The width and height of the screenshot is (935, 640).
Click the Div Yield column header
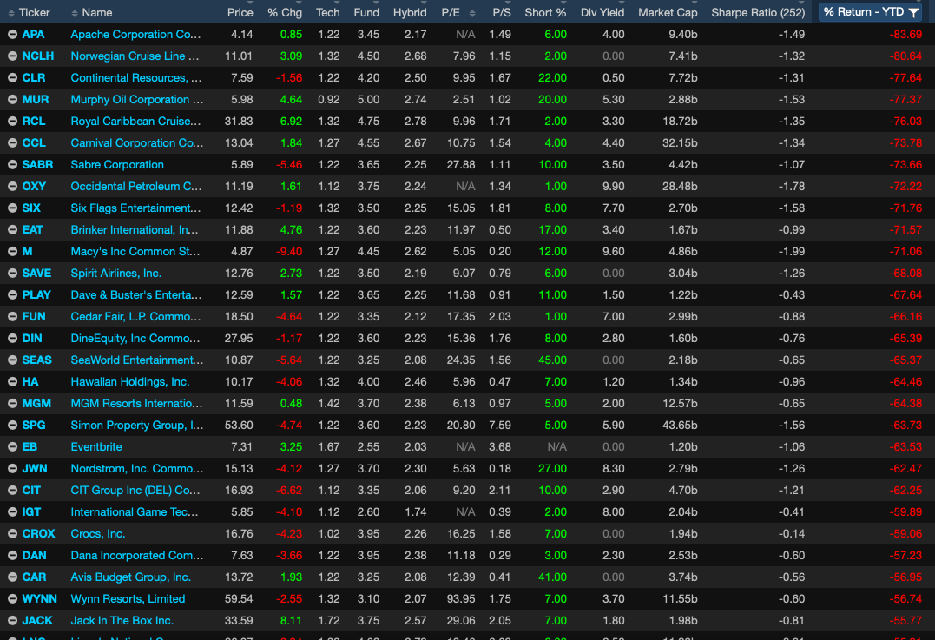pos(602,12)
